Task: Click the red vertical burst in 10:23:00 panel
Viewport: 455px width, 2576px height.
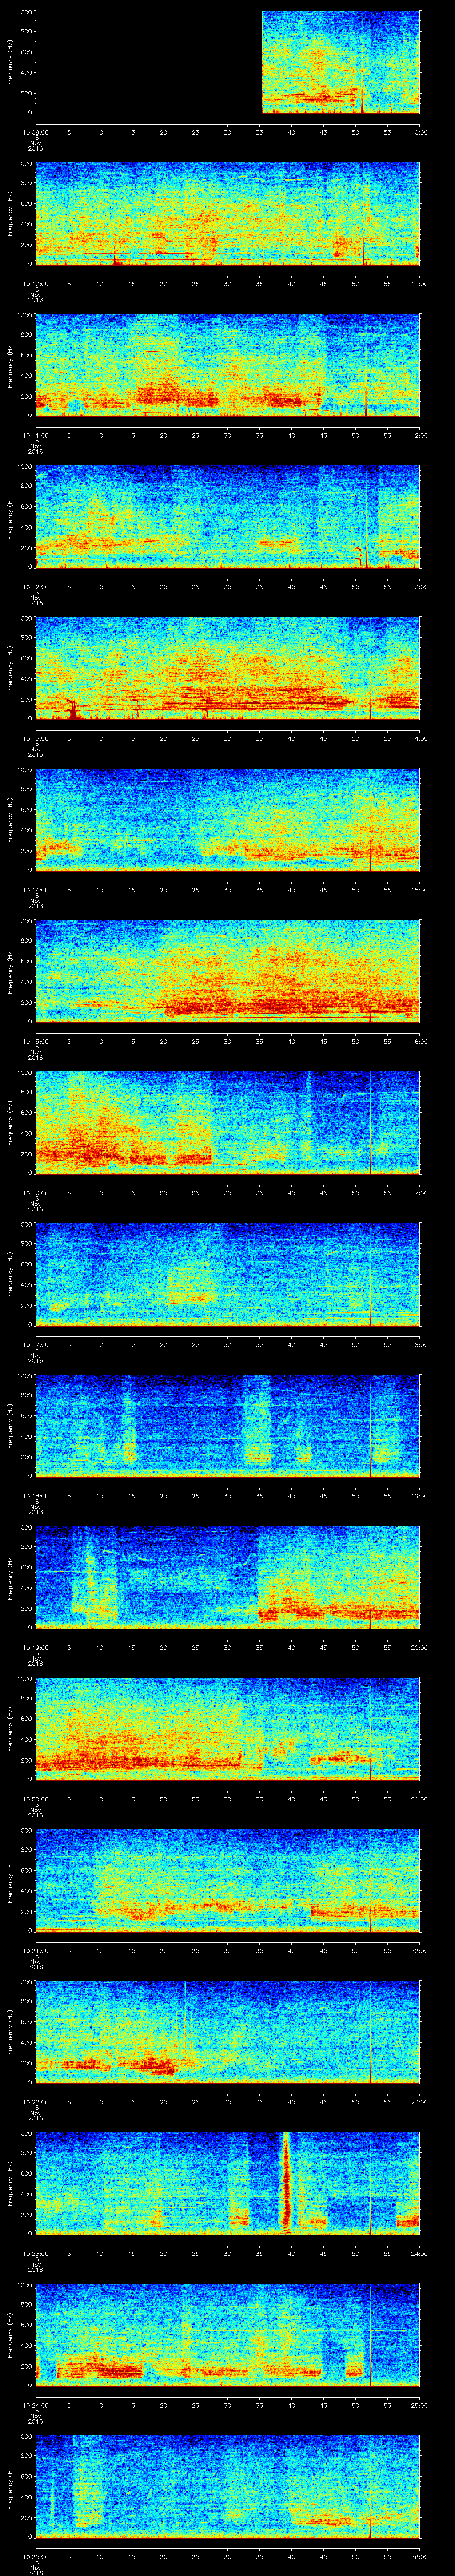Action: [286, 2183]
